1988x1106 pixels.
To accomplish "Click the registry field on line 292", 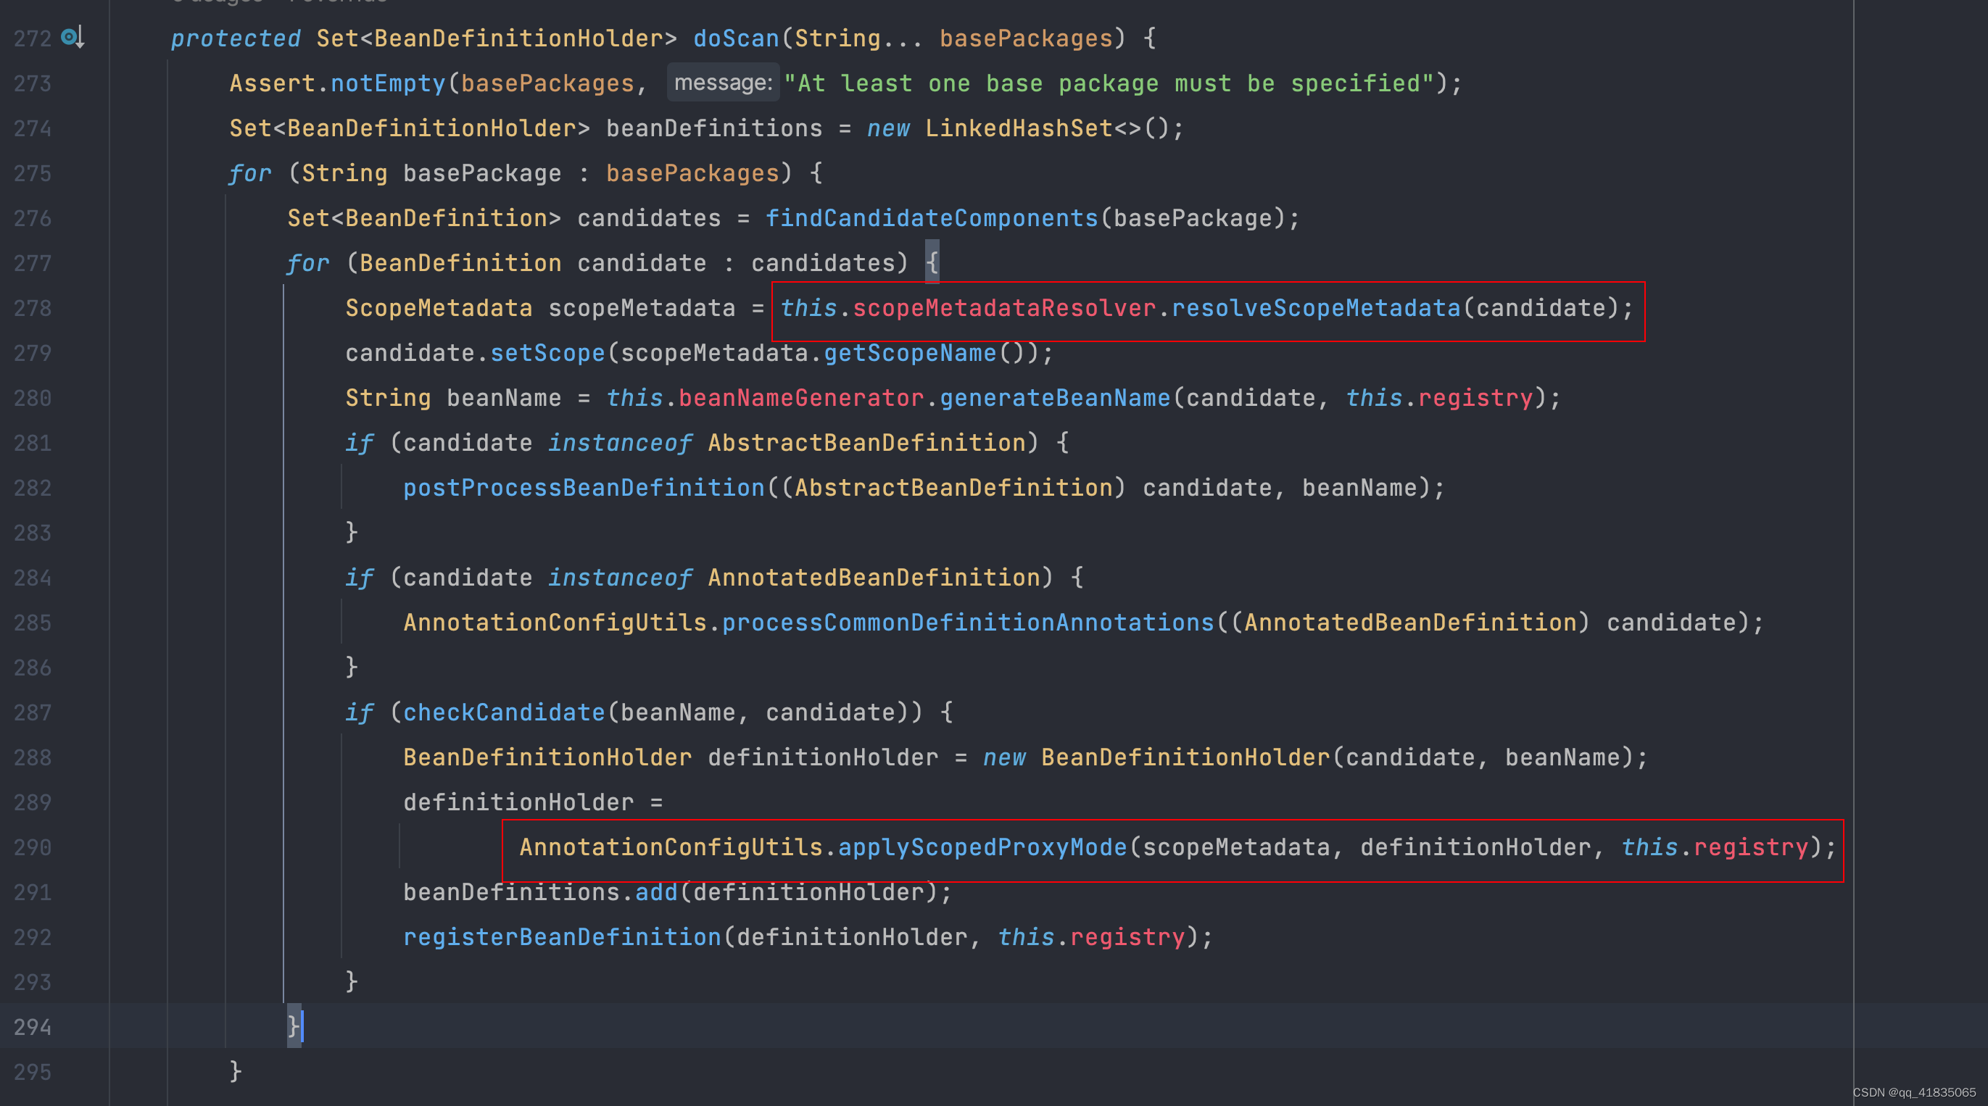I will 1127,937.
